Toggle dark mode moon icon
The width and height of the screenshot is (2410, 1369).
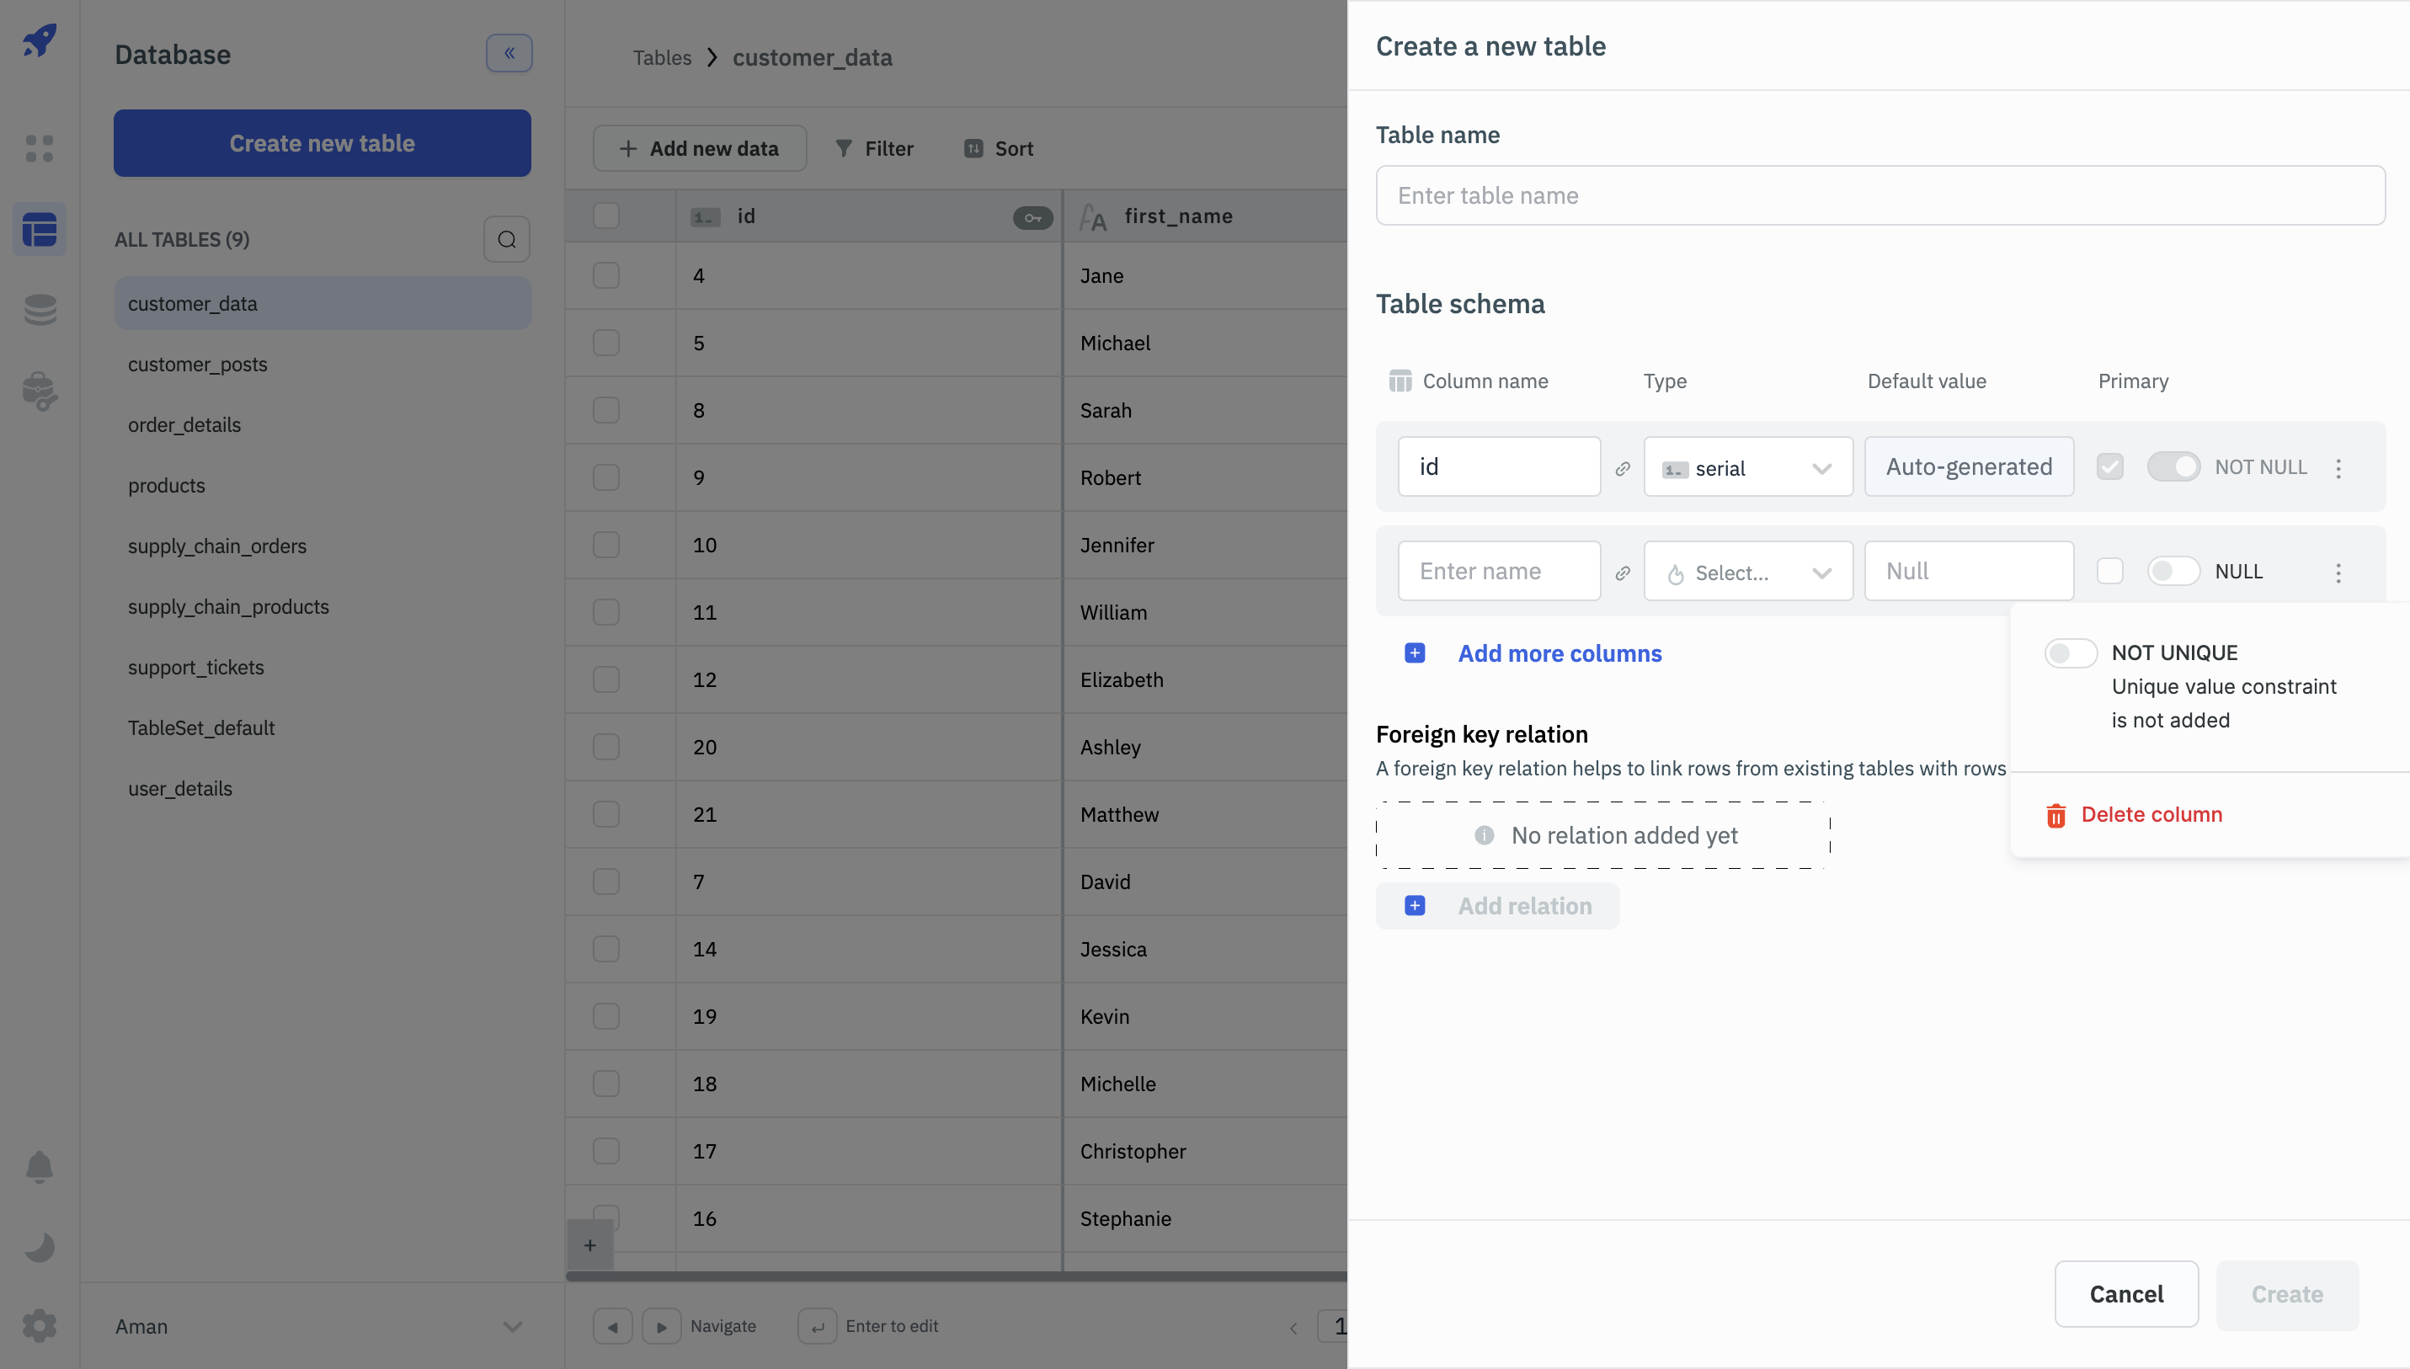click(40, 1247)
